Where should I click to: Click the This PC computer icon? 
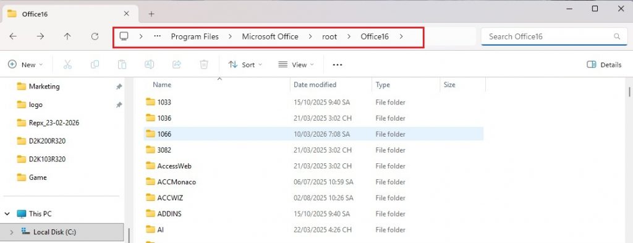point(22,214)
